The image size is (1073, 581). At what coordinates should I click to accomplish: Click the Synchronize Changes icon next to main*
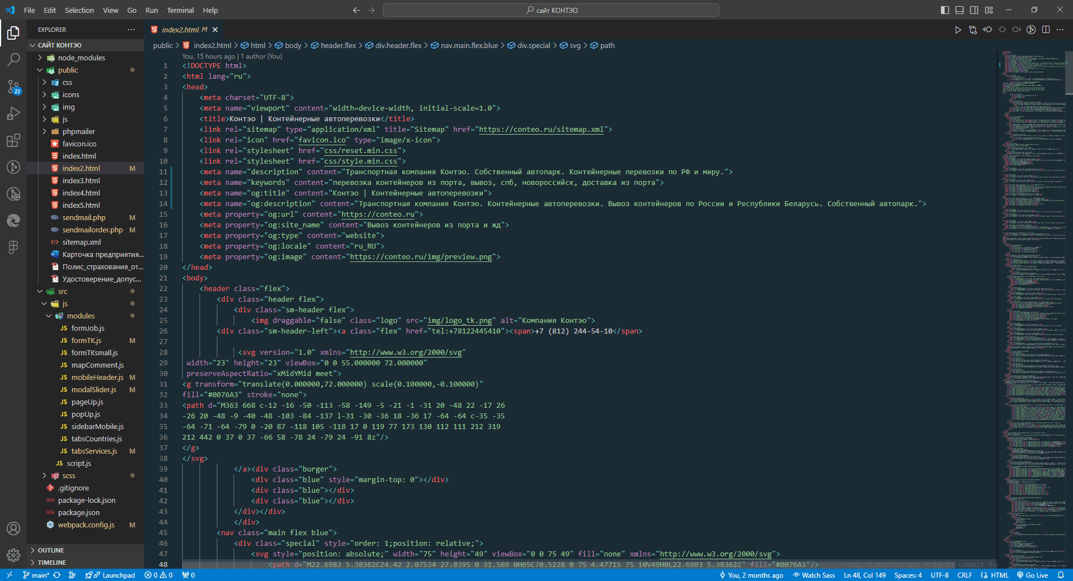[57, 575]
